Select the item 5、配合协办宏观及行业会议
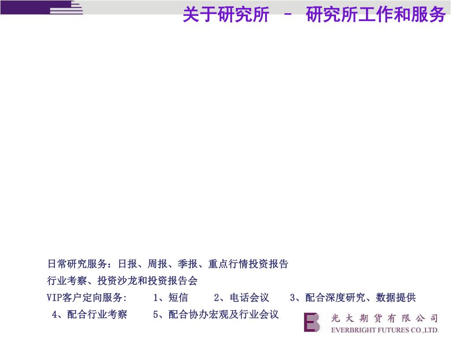Viewport: 451px width, 338px height. (216, 314)
